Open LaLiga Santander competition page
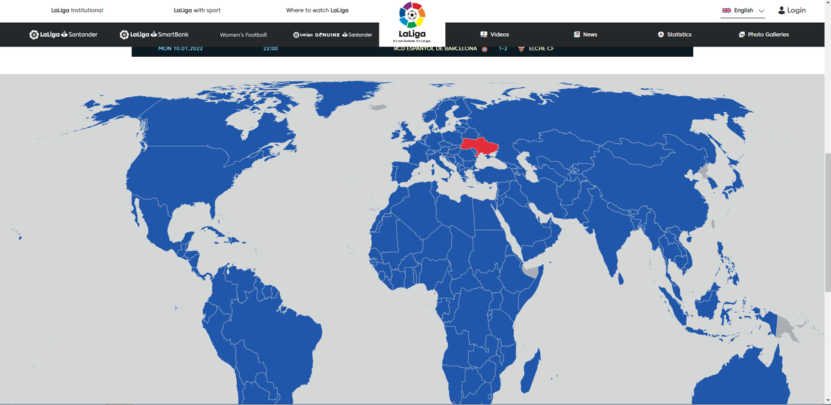Viewport: 831px width, 405px height. pos(64,35)
